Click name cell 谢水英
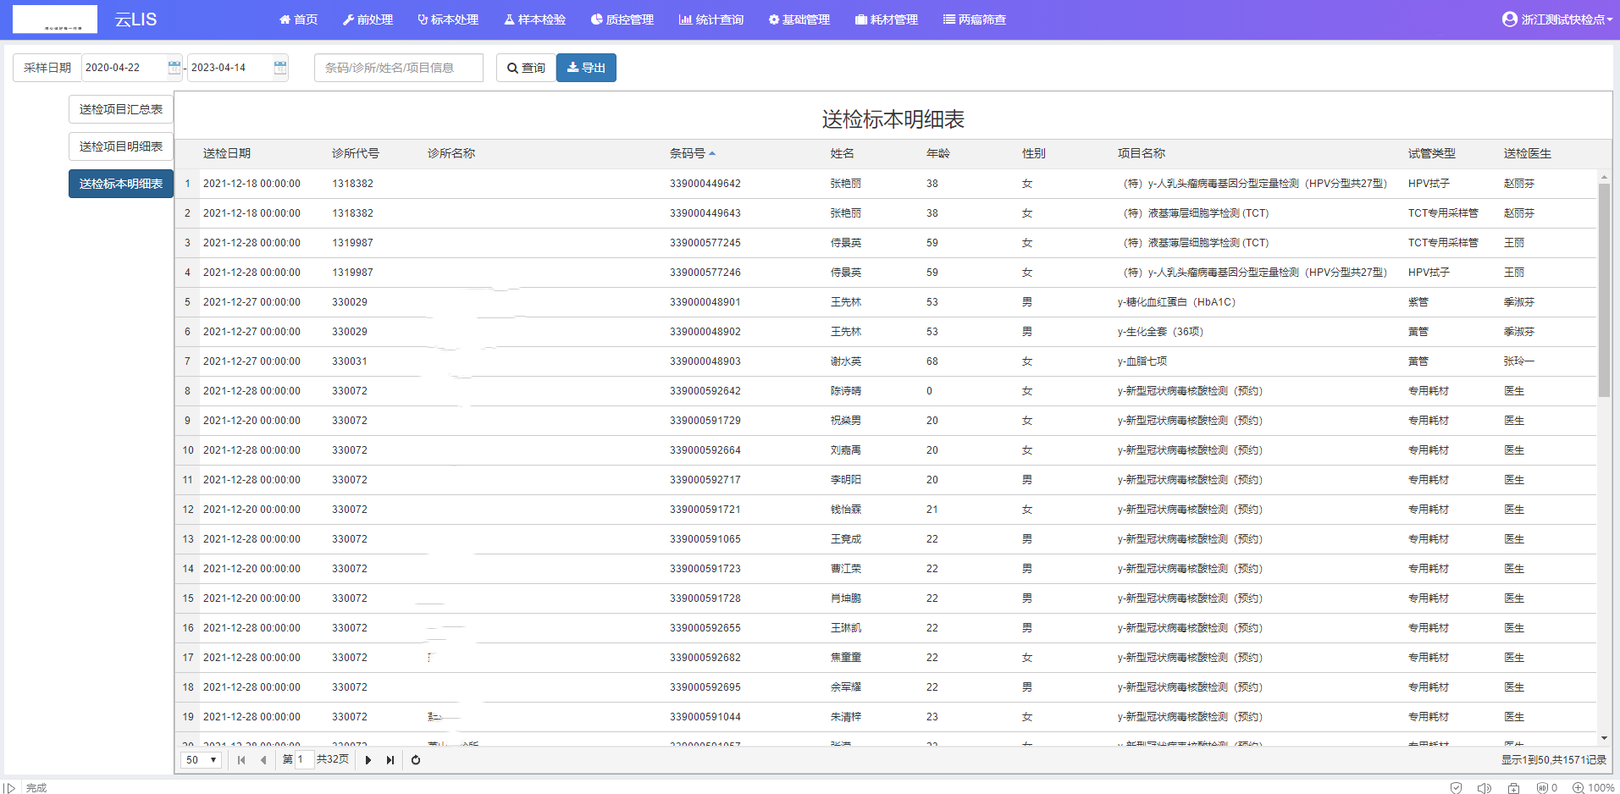The image size is (1620, 794). [x=846, y=361]
